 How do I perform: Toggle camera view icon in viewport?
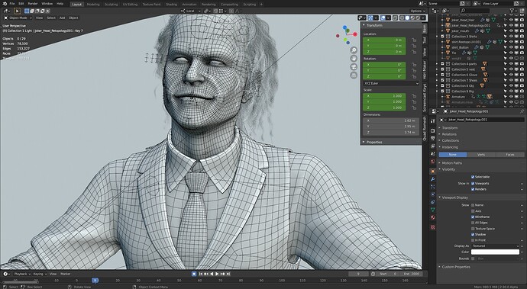354,67
